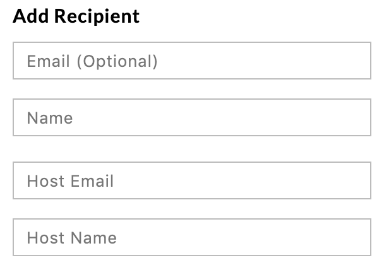384x265 pixels.
Task: Activate the Name text box under Email
Action: click(x=191, y=118)
